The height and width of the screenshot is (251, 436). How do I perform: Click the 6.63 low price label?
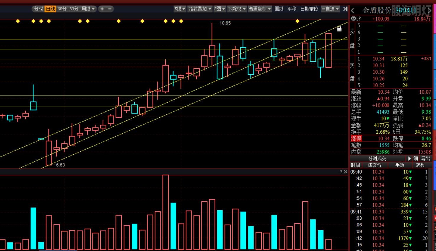(61, 165)
